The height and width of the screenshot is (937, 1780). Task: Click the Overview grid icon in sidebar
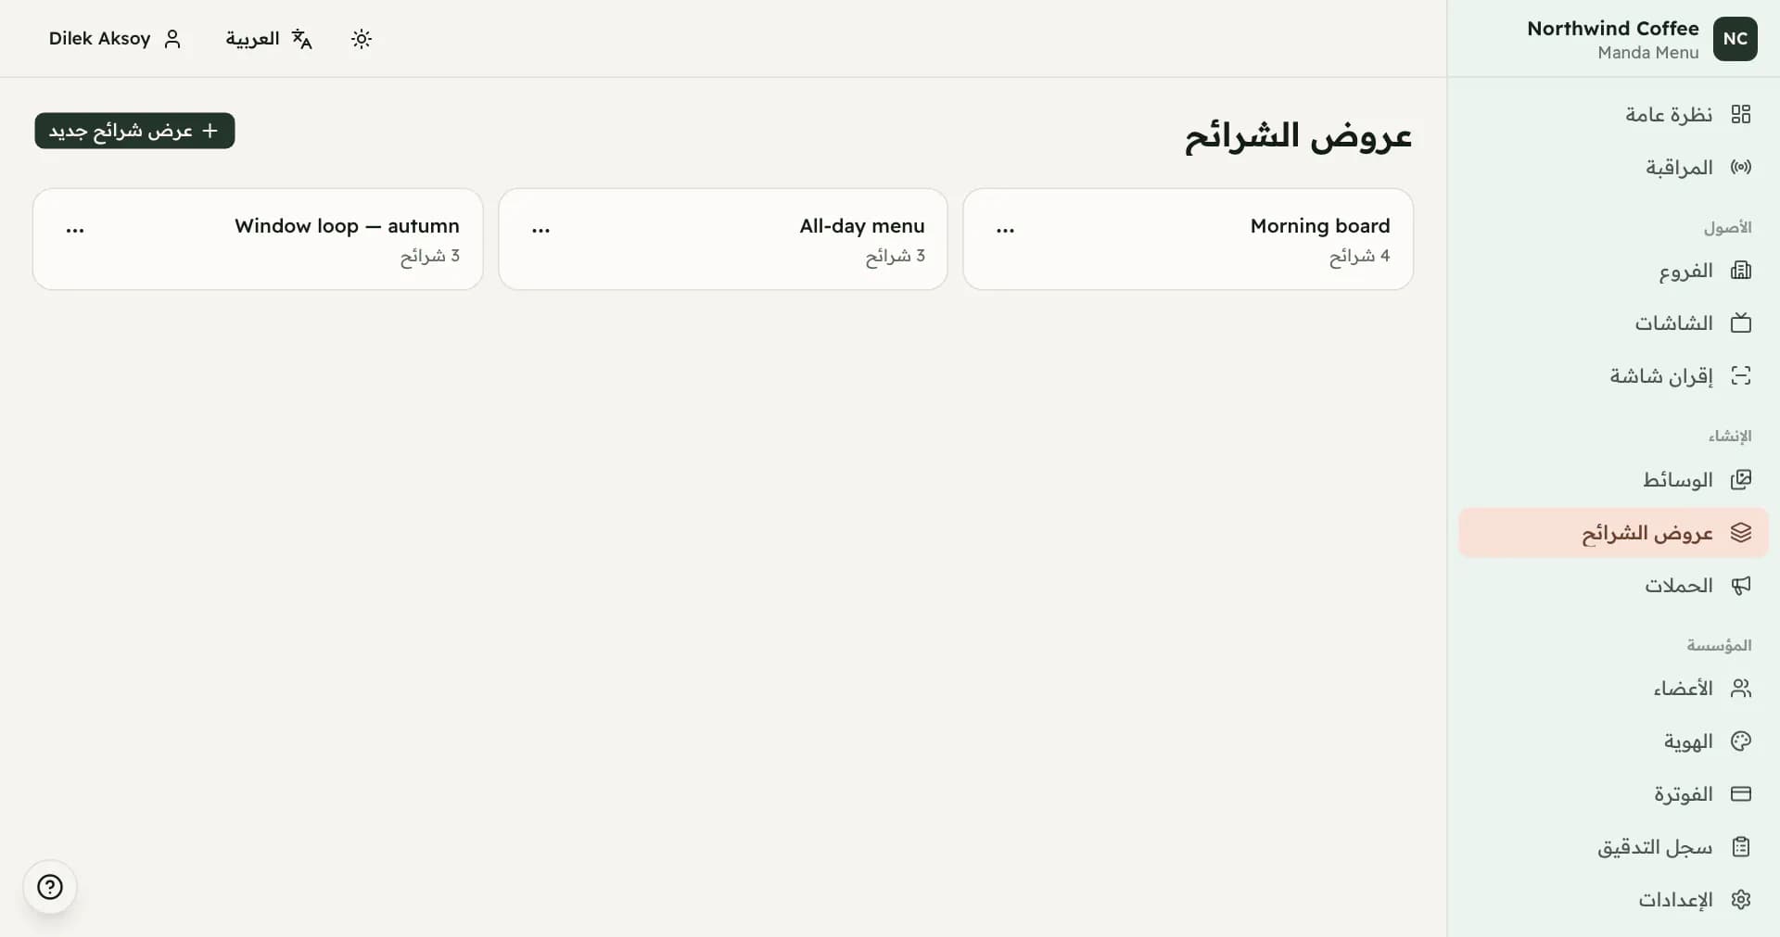coord(1741,114)
